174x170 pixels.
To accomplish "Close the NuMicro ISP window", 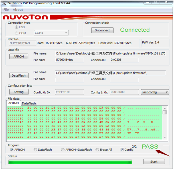I will point(166,2).
